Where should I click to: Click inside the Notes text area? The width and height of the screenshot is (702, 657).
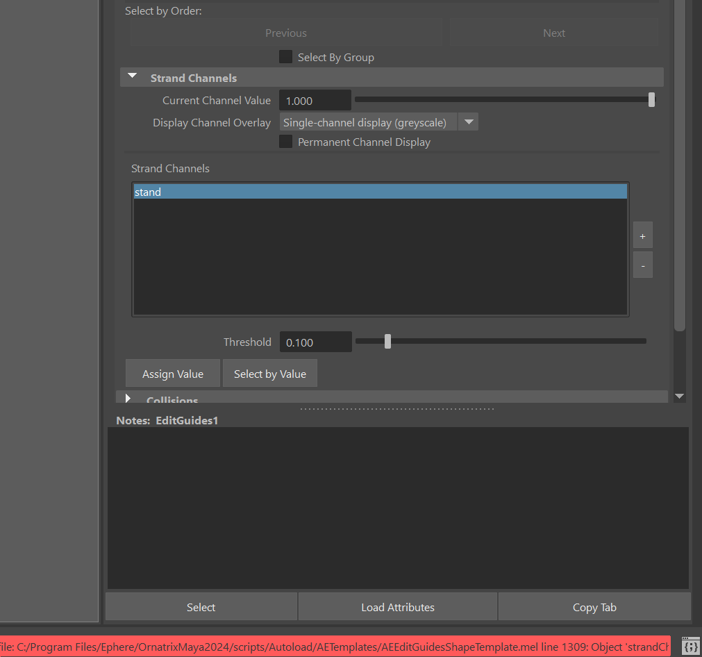pyautogui.click(x=397, y=507)
